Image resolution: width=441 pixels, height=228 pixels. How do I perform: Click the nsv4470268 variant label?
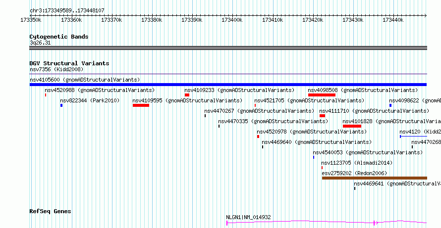point(426,142)
